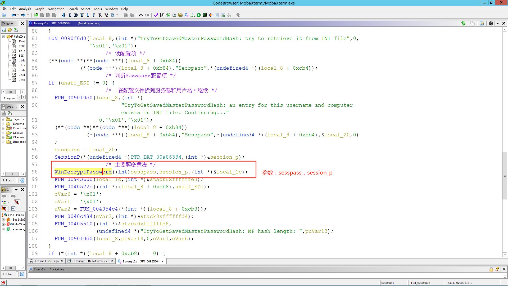Open the decompiler panel menu dropdown arrow
Viewport: 508px width, 286px height.
[x=498, y=23]
